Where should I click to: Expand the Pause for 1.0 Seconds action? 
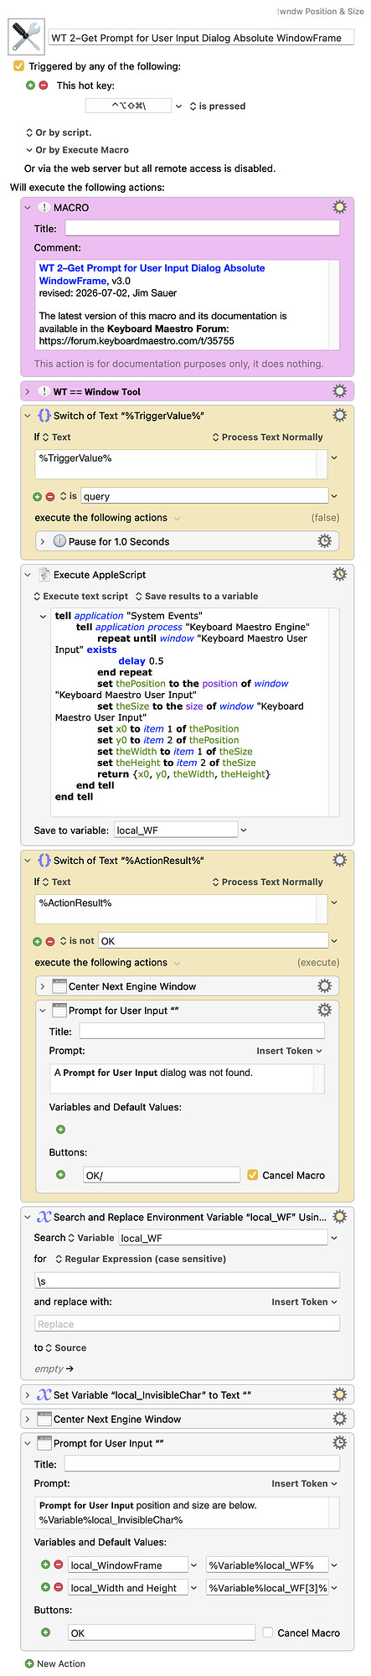point(43,541)
